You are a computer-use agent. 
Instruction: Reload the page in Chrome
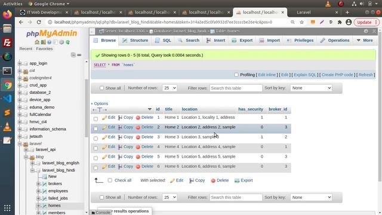[39, 22]
